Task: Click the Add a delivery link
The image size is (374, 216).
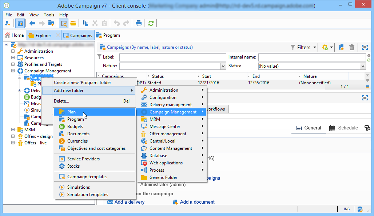Action: 129,202
